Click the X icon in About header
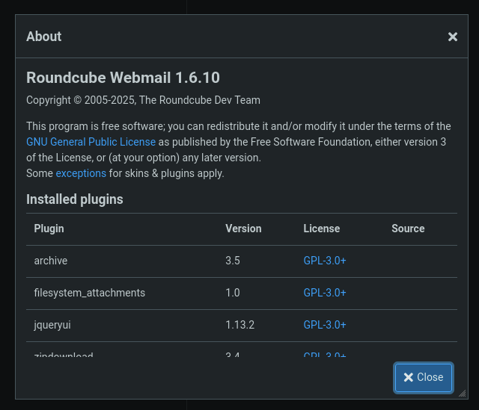This screenshot has width=479, height=410. pos(452,37)
